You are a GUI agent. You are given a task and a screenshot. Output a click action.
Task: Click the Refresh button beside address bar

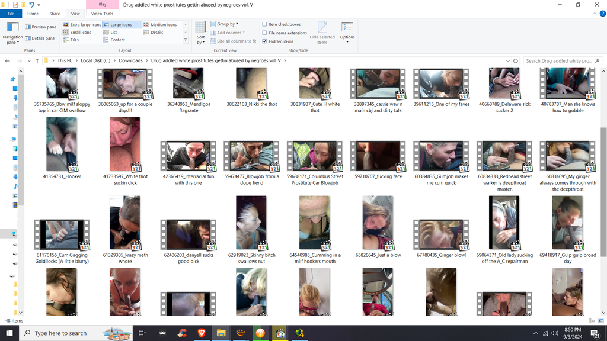pyautogui.click(x=516, y=60)
